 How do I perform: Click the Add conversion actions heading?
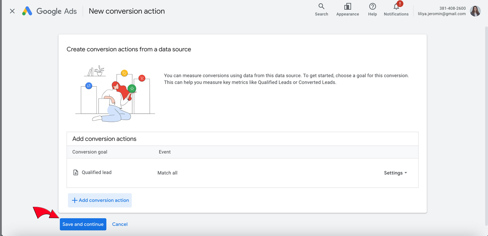[x=104, y=139]
